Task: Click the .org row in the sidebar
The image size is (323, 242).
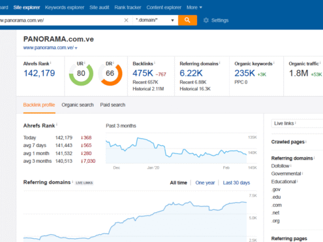Action: [x=275, y=221]
